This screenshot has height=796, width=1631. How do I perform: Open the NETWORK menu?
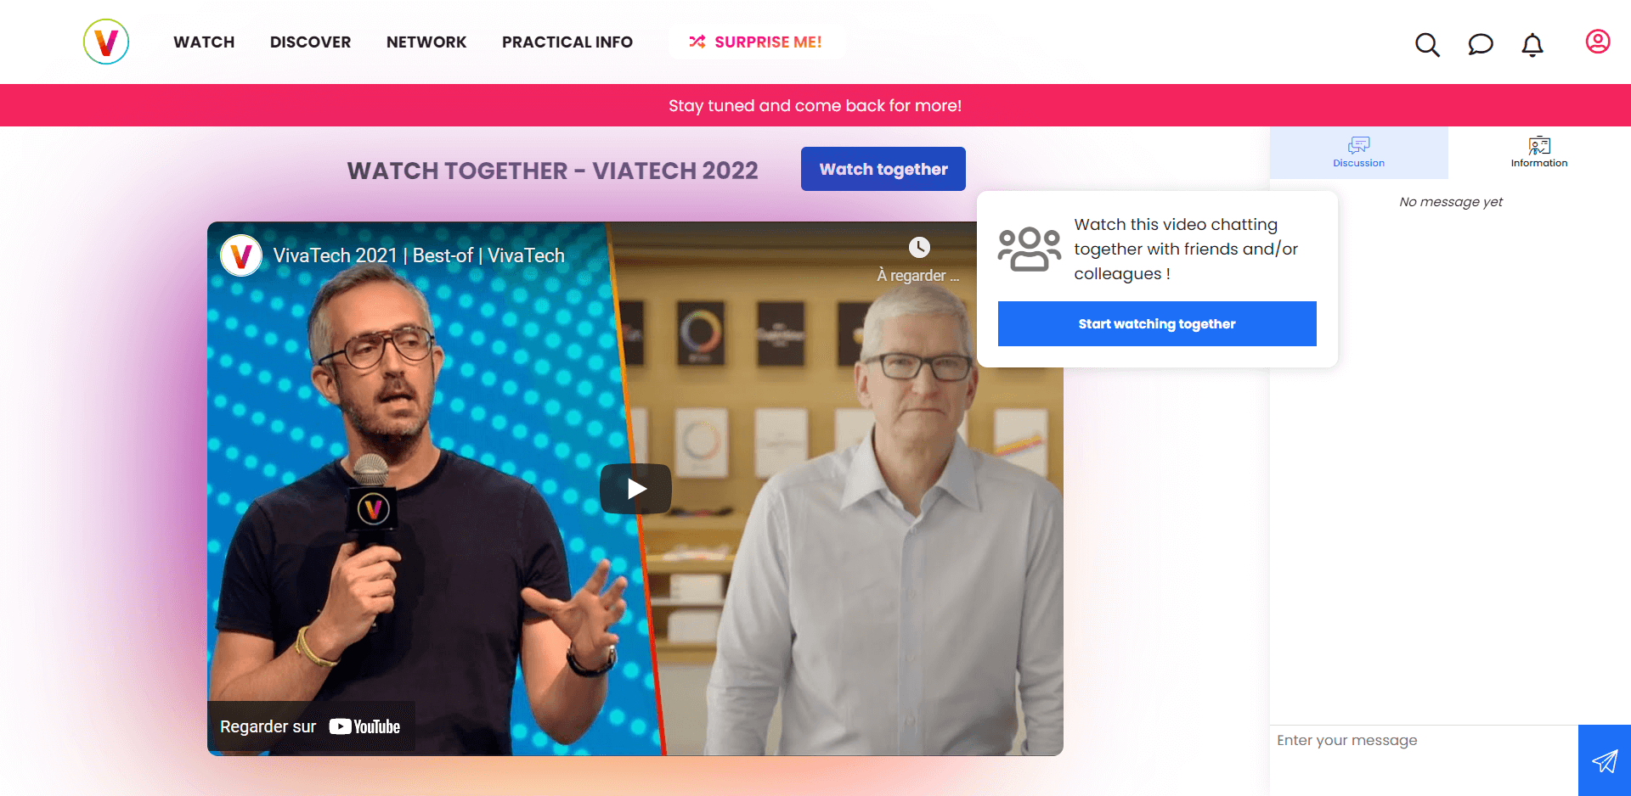426,42
